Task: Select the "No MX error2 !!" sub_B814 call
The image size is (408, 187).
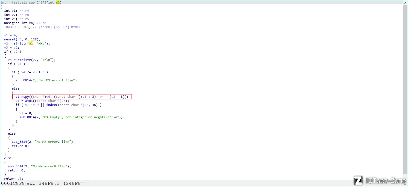Action: 43,142
